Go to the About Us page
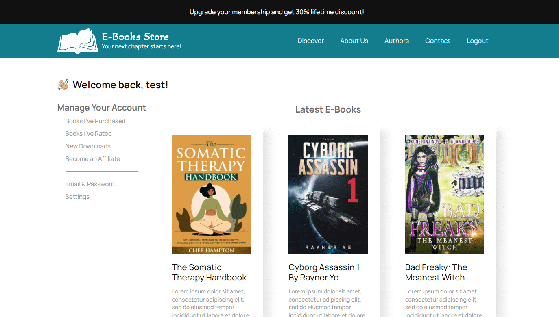The width and height of the screenshot is (559, 317). pos(354,41)
